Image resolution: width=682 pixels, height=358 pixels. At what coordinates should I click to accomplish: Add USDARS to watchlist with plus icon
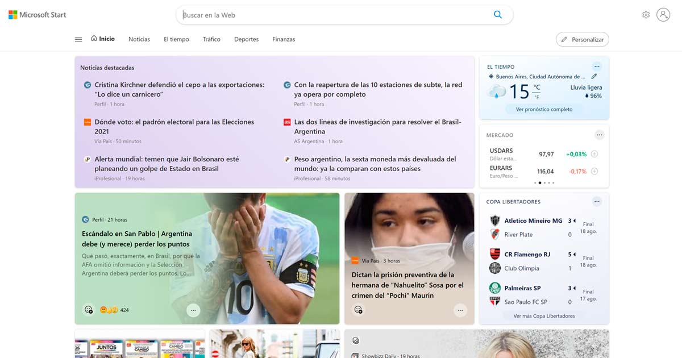click(594, 154)
